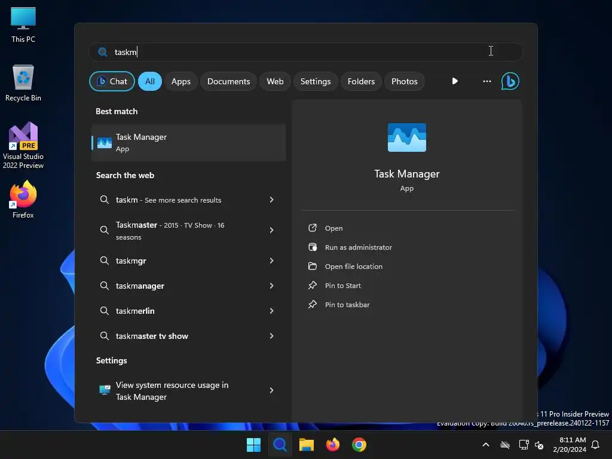
Task: Show hidden tray icons chevron
Action: tap(486, 445)
